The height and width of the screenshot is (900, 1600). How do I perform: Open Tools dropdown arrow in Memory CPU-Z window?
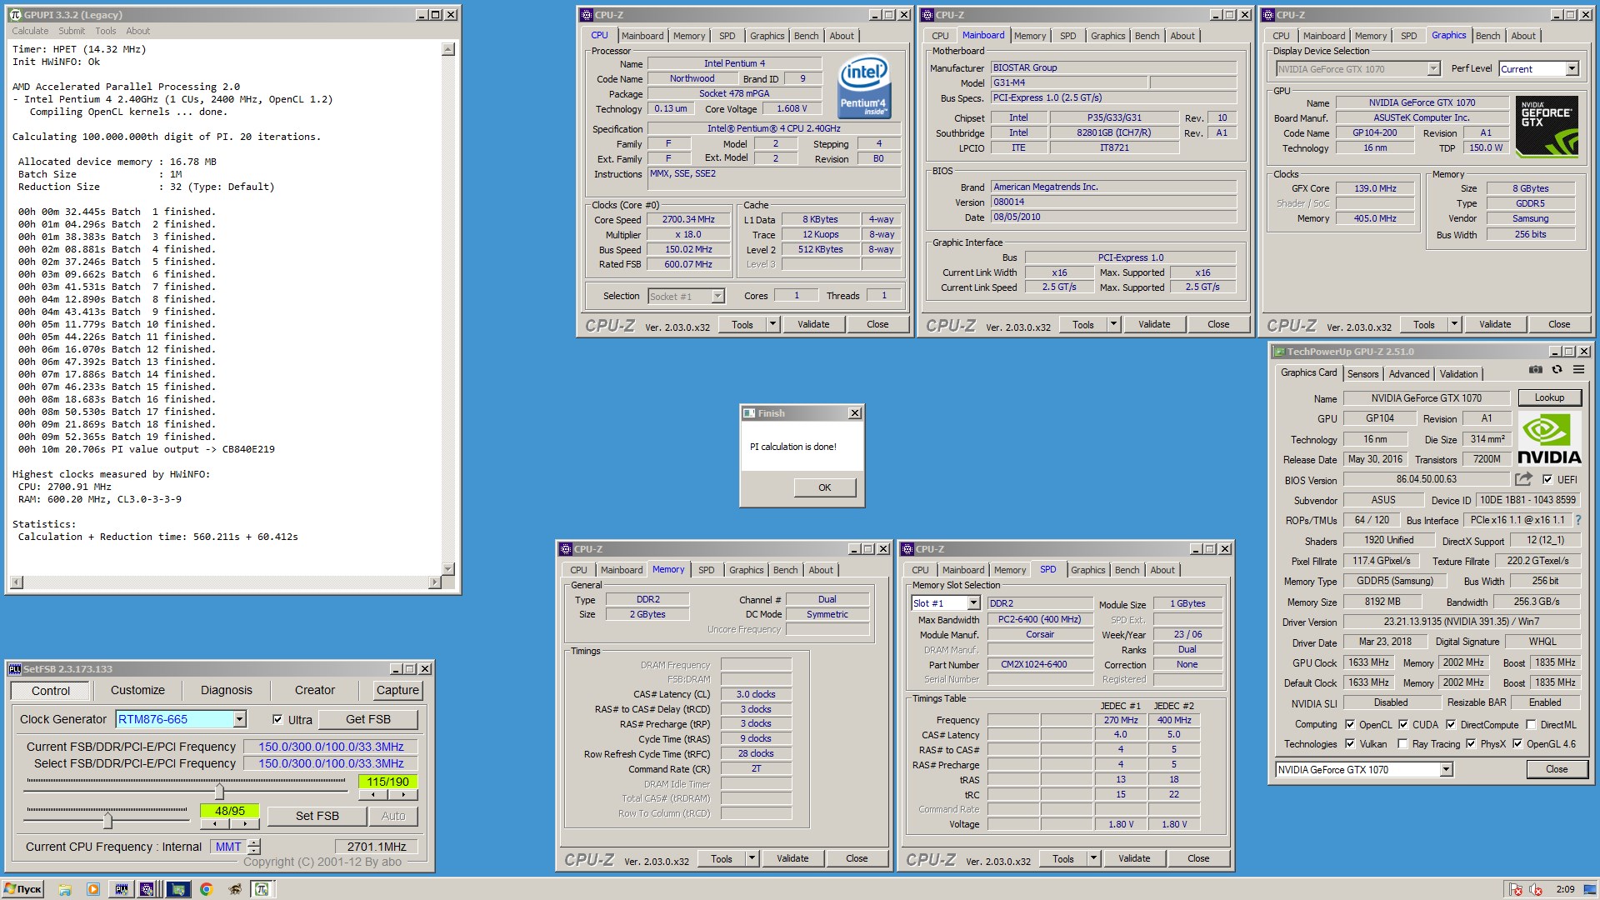(751, 858)
